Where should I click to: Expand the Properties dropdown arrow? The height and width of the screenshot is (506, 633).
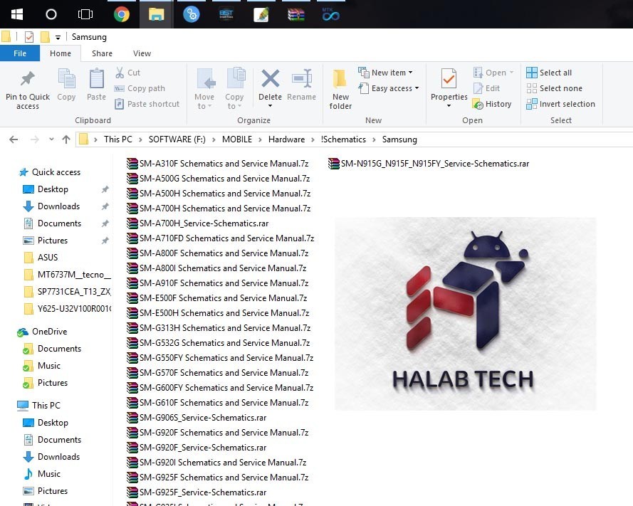click(449, 106)
